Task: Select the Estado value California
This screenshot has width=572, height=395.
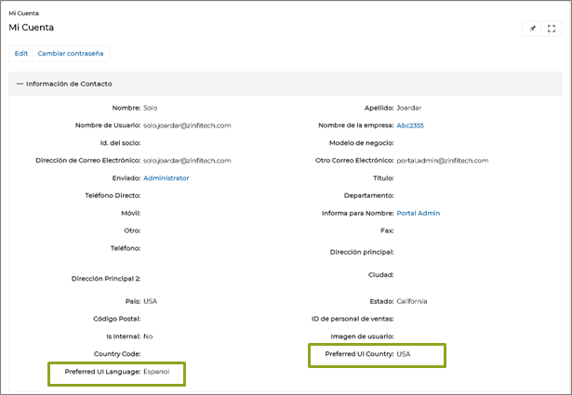Action: 413,301
